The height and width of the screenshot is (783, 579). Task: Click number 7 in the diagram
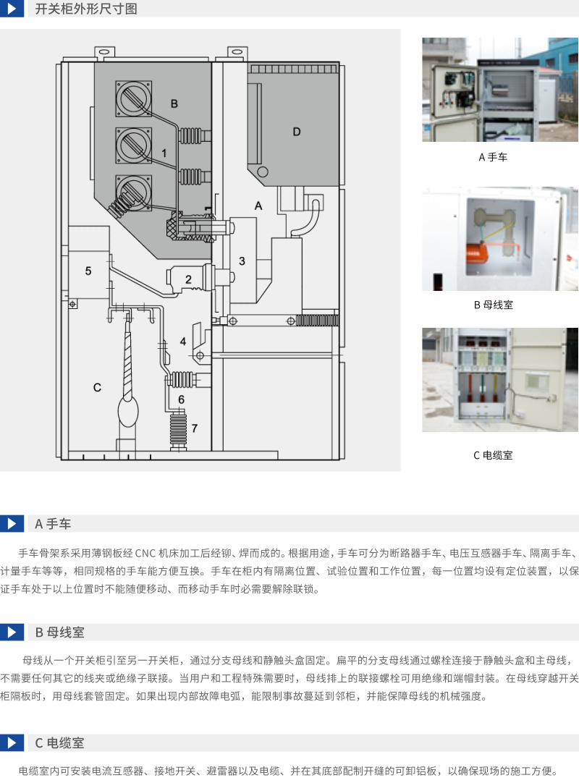[195, 428]
